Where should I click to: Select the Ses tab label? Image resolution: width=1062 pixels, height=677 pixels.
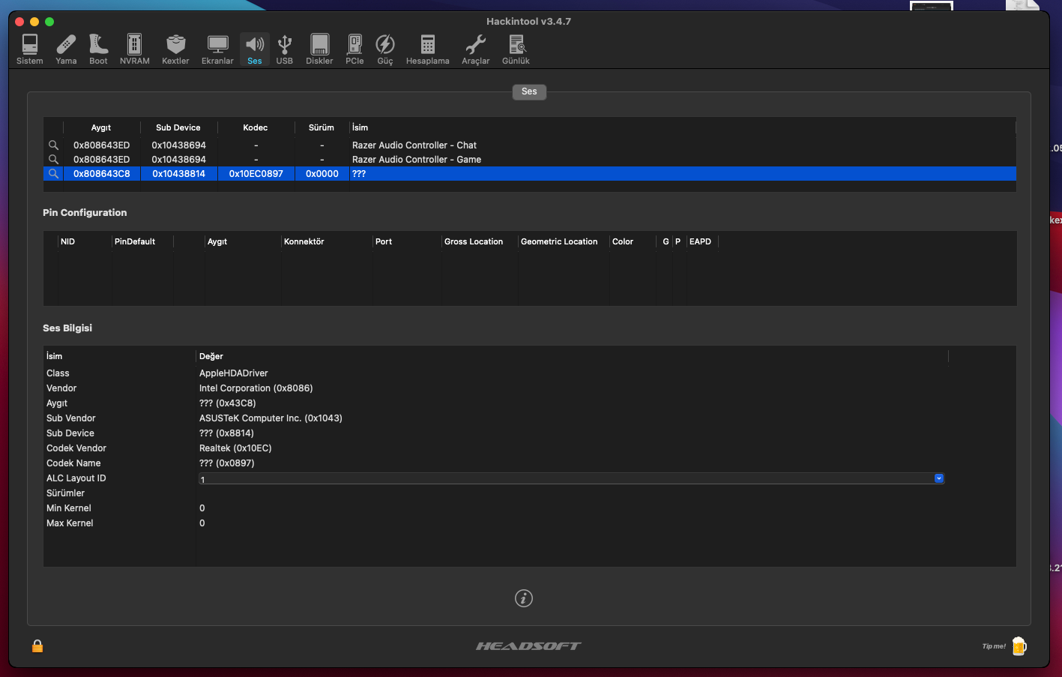529,91
